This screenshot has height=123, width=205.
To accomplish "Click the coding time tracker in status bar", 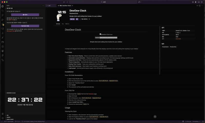I will (x=33, y=121).
